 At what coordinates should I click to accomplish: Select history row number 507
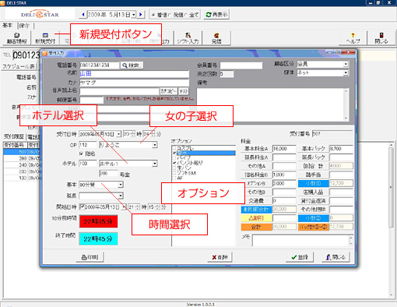pos(22,152)
